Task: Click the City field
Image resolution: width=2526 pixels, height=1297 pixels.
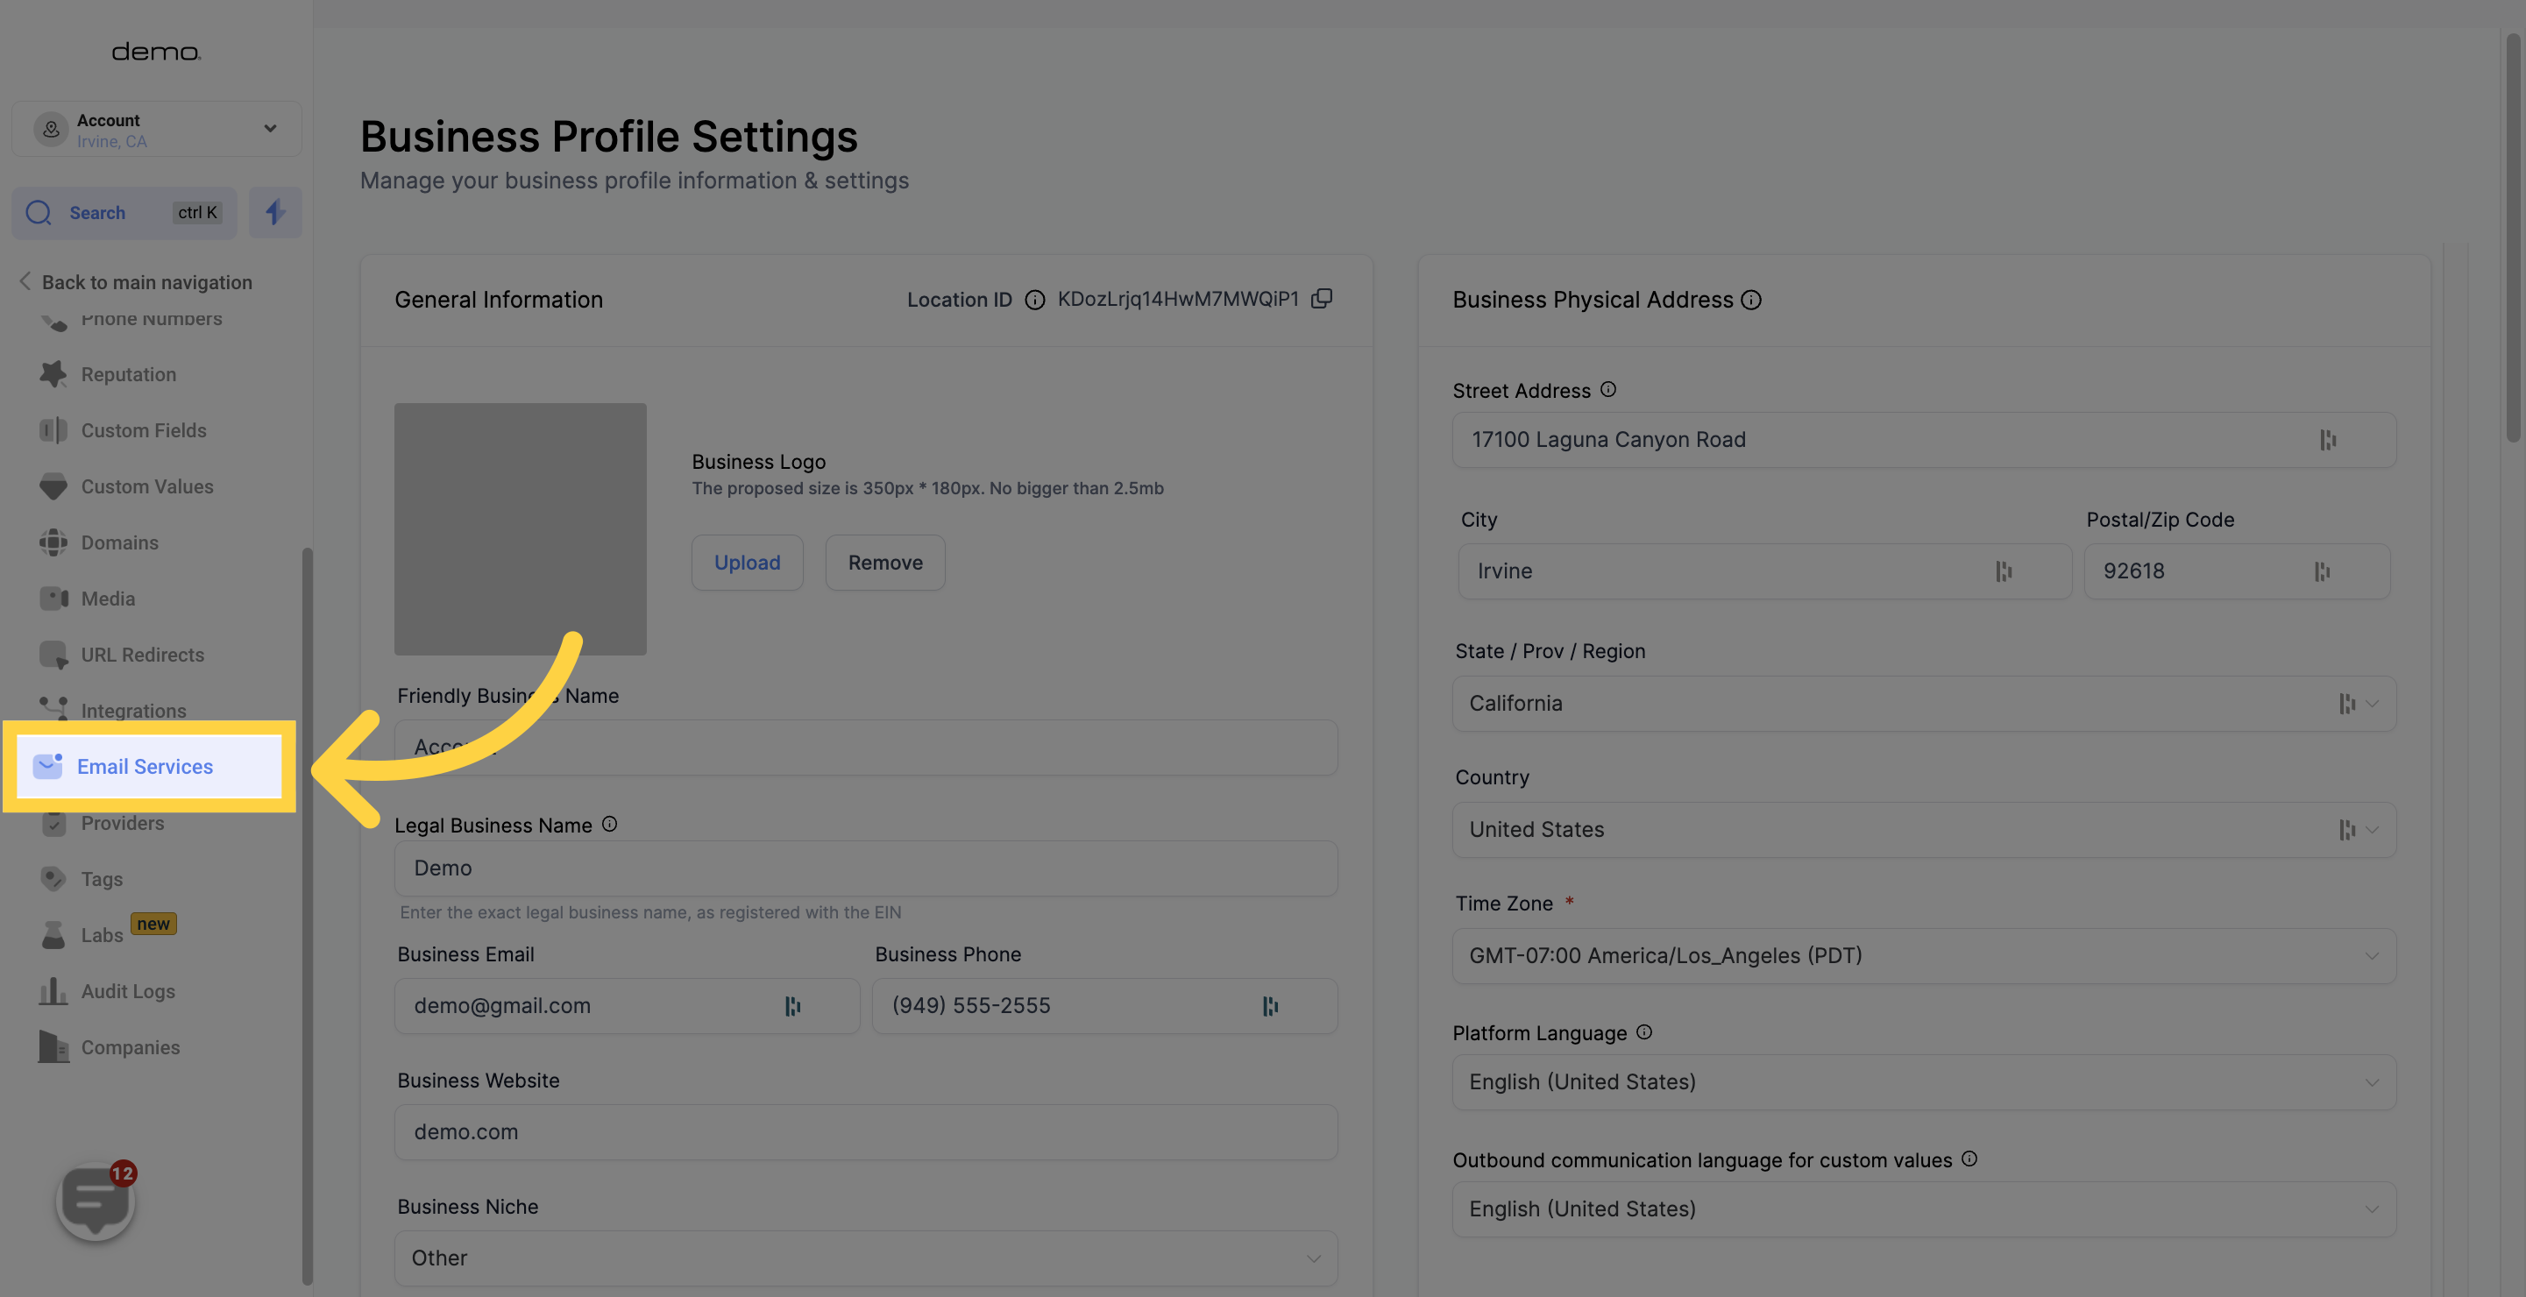Action: (1764, 571)
